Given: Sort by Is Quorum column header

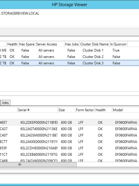Looking at the screenshot, I should tap(118, 44).
